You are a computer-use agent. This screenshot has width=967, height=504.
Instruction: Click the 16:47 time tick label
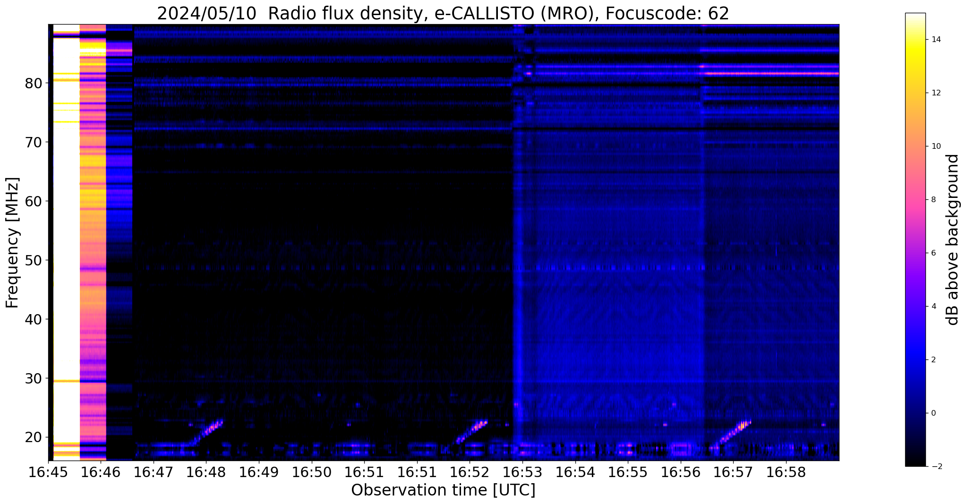point(154,472)
